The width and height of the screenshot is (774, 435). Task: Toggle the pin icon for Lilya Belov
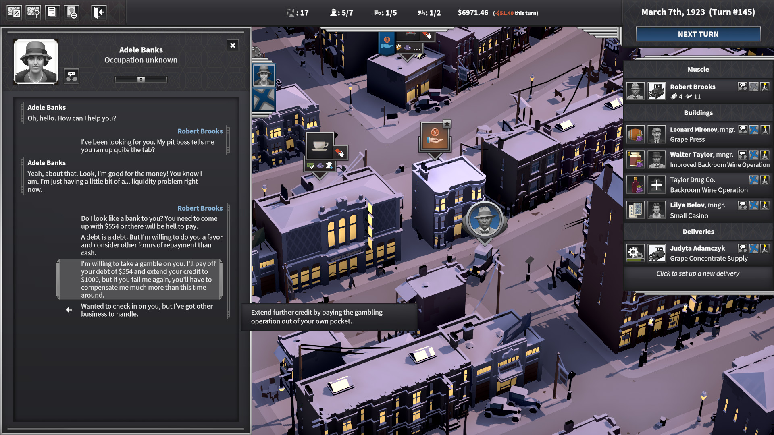point(766,205)
